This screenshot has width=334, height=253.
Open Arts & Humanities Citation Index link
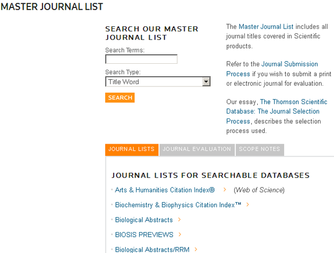point(165,190)
